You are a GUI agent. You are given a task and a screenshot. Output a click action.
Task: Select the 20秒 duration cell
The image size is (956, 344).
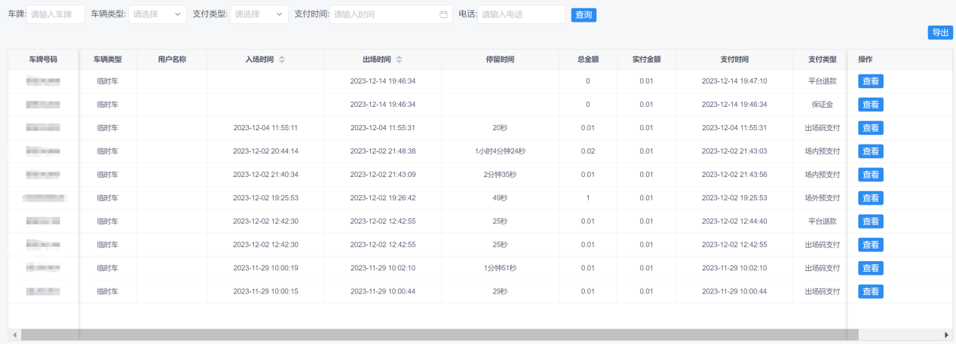pos(500,128)
